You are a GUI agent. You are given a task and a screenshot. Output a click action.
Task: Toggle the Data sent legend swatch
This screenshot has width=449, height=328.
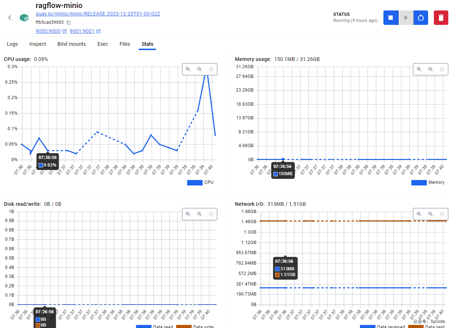coord(415,327)
